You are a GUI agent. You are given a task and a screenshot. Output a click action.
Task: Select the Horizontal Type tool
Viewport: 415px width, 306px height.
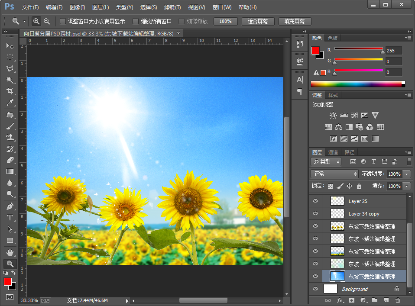coord(10,218)
